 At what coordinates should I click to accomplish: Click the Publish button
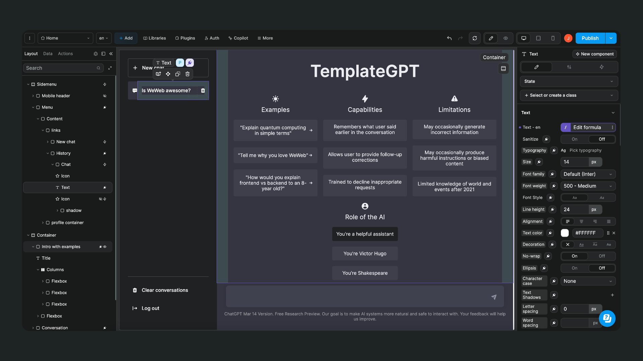(x=590, y=38)
